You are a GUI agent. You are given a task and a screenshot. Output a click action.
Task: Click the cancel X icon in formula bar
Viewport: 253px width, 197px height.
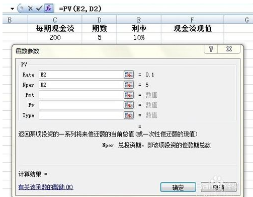click(30, 8)
